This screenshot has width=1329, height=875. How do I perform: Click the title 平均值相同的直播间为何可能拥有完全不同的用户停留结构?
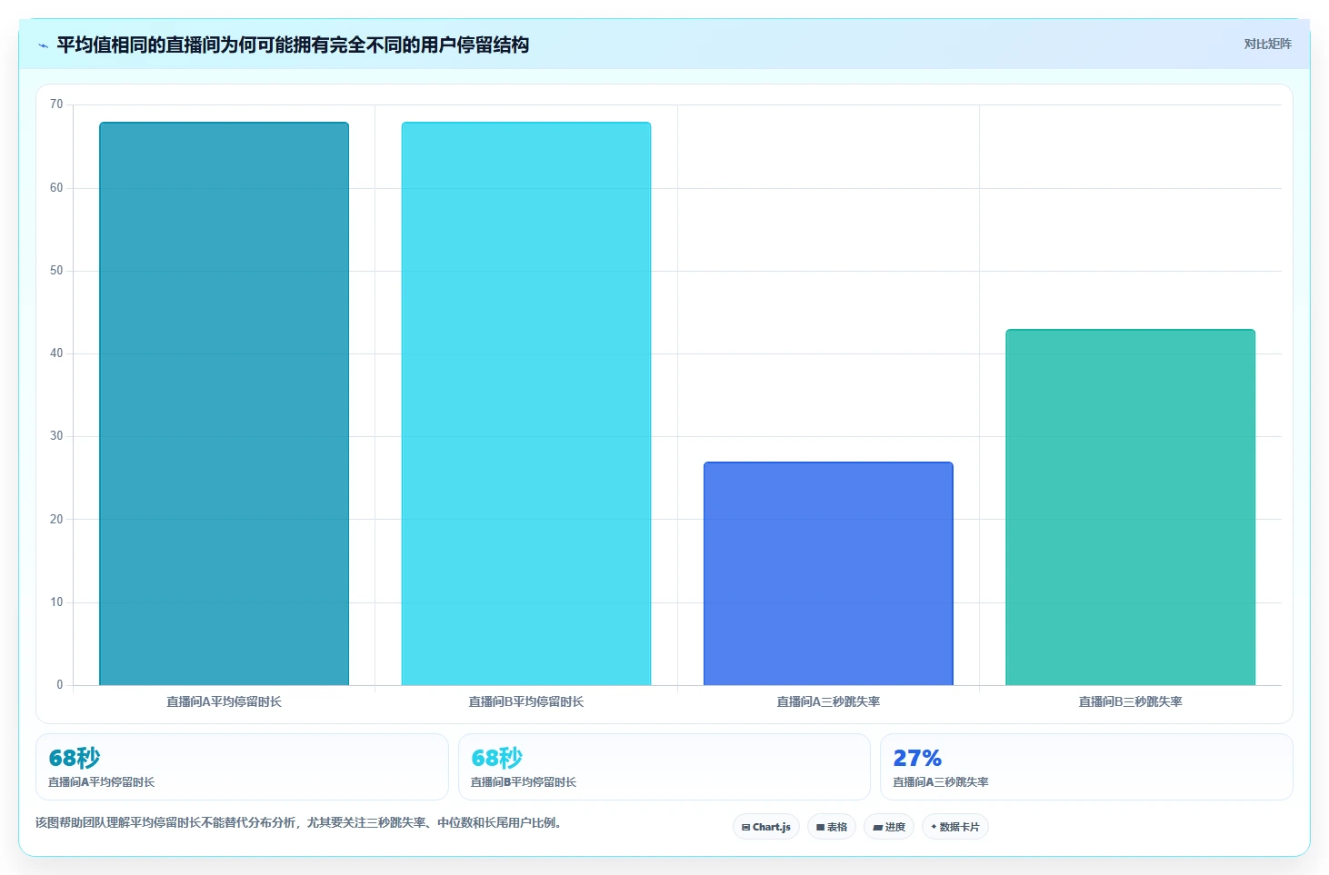point(293,45)
